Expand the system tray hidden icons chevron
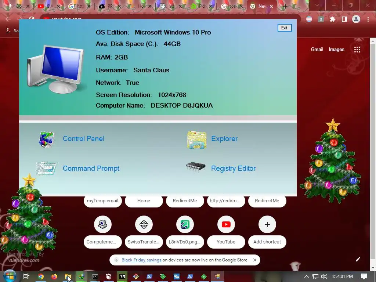 [x=307, y=276]
